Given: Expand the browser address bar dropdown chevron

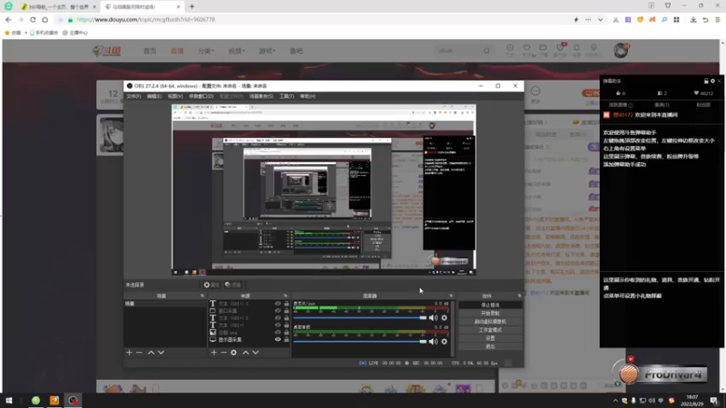Looking at the screenshot, I should 600,20.
